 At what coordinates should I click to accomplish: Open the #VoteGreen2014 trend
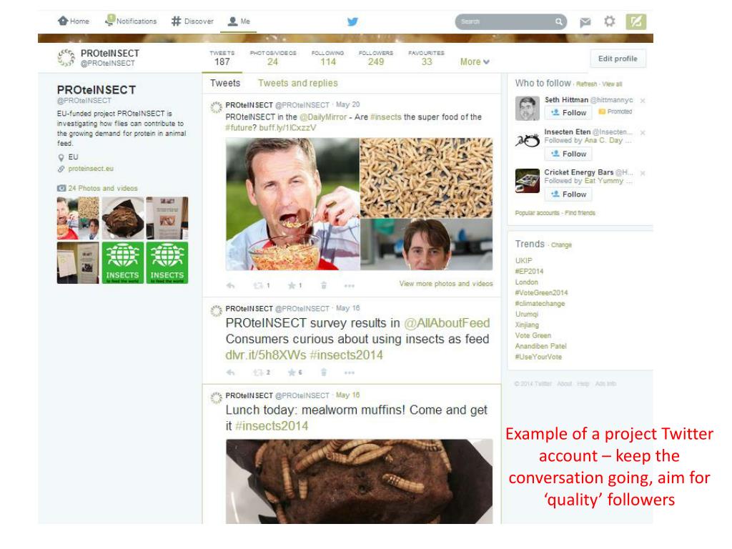click(541, 292)
